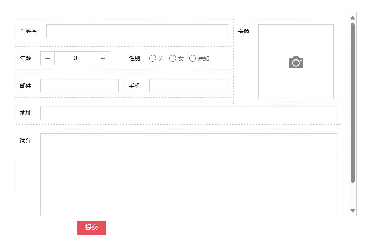Click the 简介 label text
This screenshot has width=374, height=238.
(26, 140)
